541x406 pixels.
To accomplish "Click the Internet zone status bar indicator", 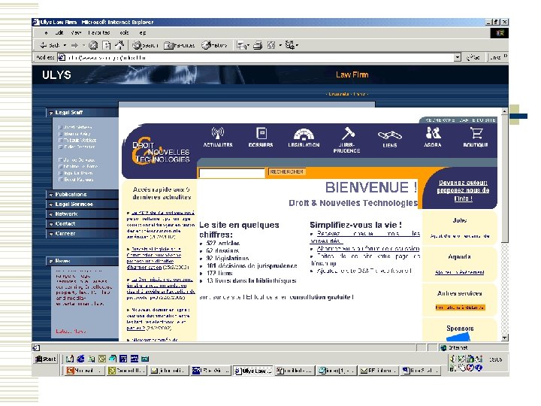I will tap(454, 347).
